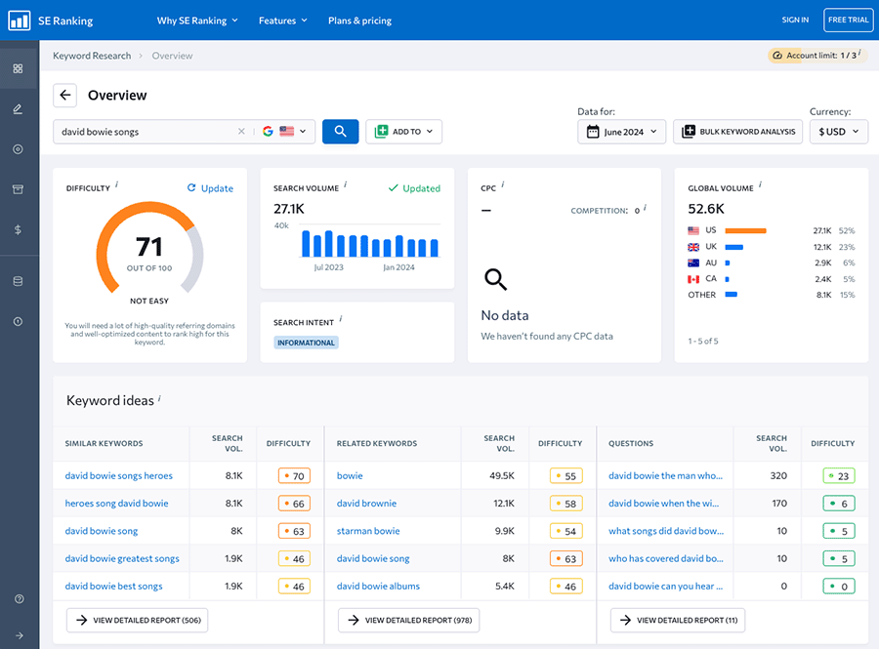Image resolution: width=879 pixels, height=649 pixels.
Task: Open the archive box icon in sidebar
Action: [x=18, y=189]
